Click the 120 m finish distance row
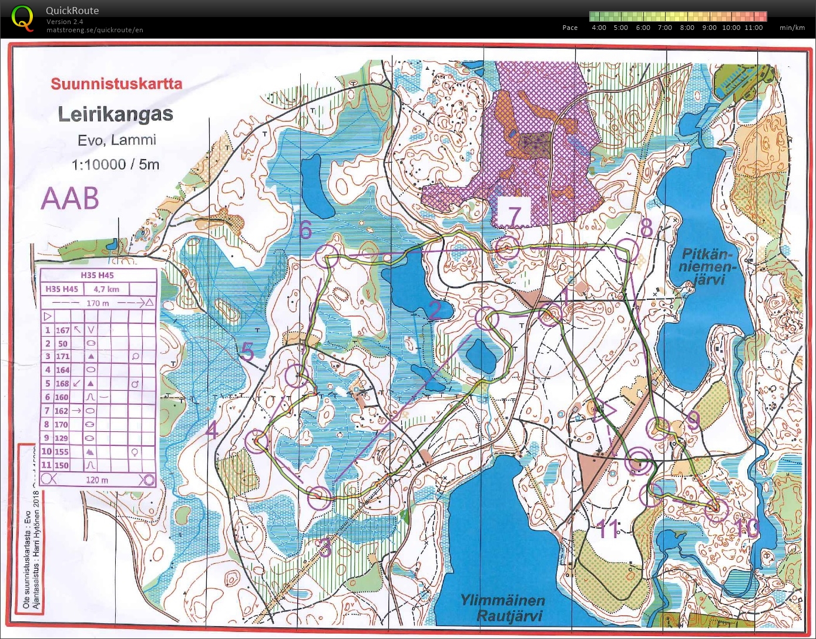816x639 pixels. click(98, 479)
